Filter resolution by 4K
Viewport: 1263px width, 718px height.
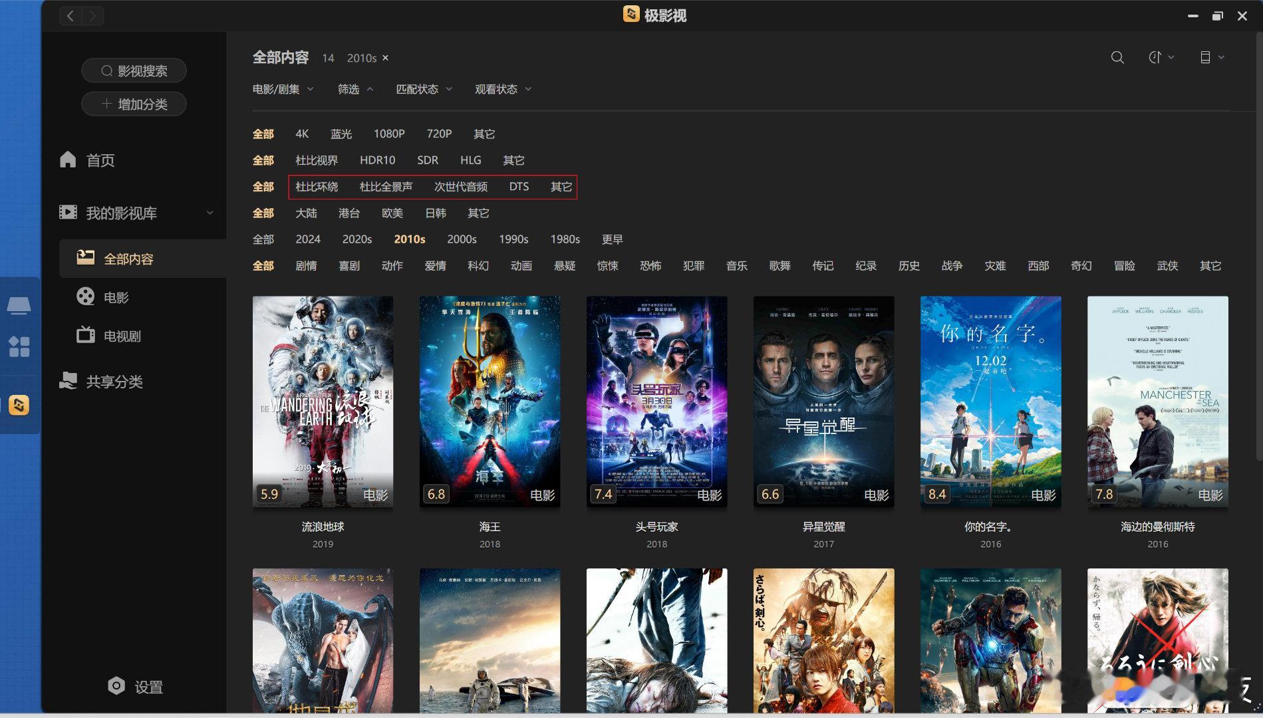click(302, 134)
